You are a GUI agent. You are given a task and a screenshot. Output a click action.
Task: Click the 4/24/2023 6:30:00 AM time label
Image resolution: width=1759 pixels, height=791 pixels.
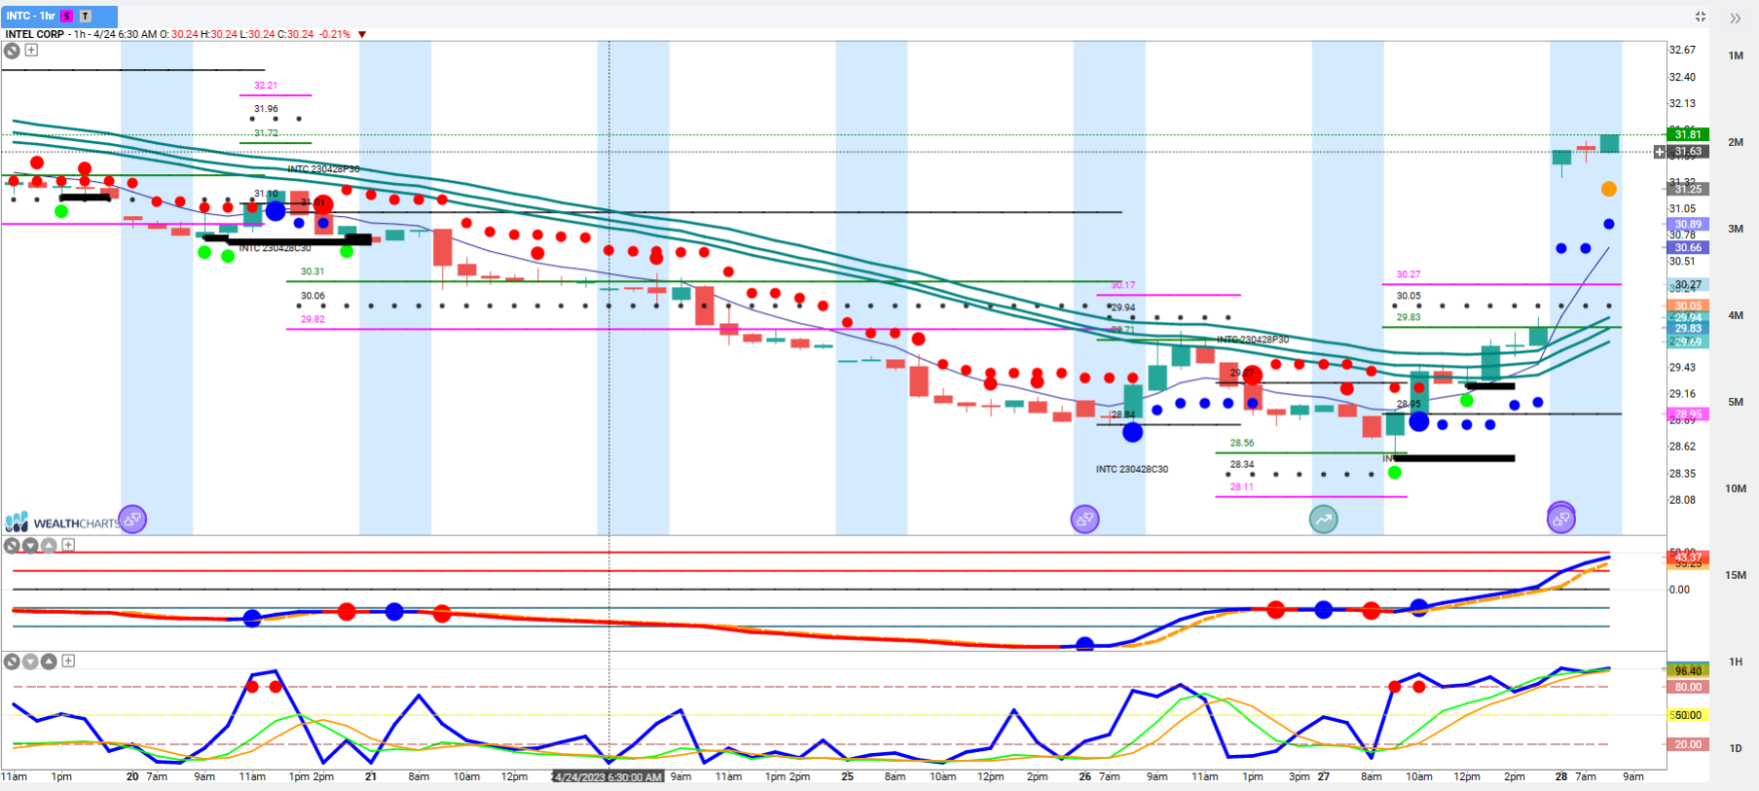[x=608, y=777]
